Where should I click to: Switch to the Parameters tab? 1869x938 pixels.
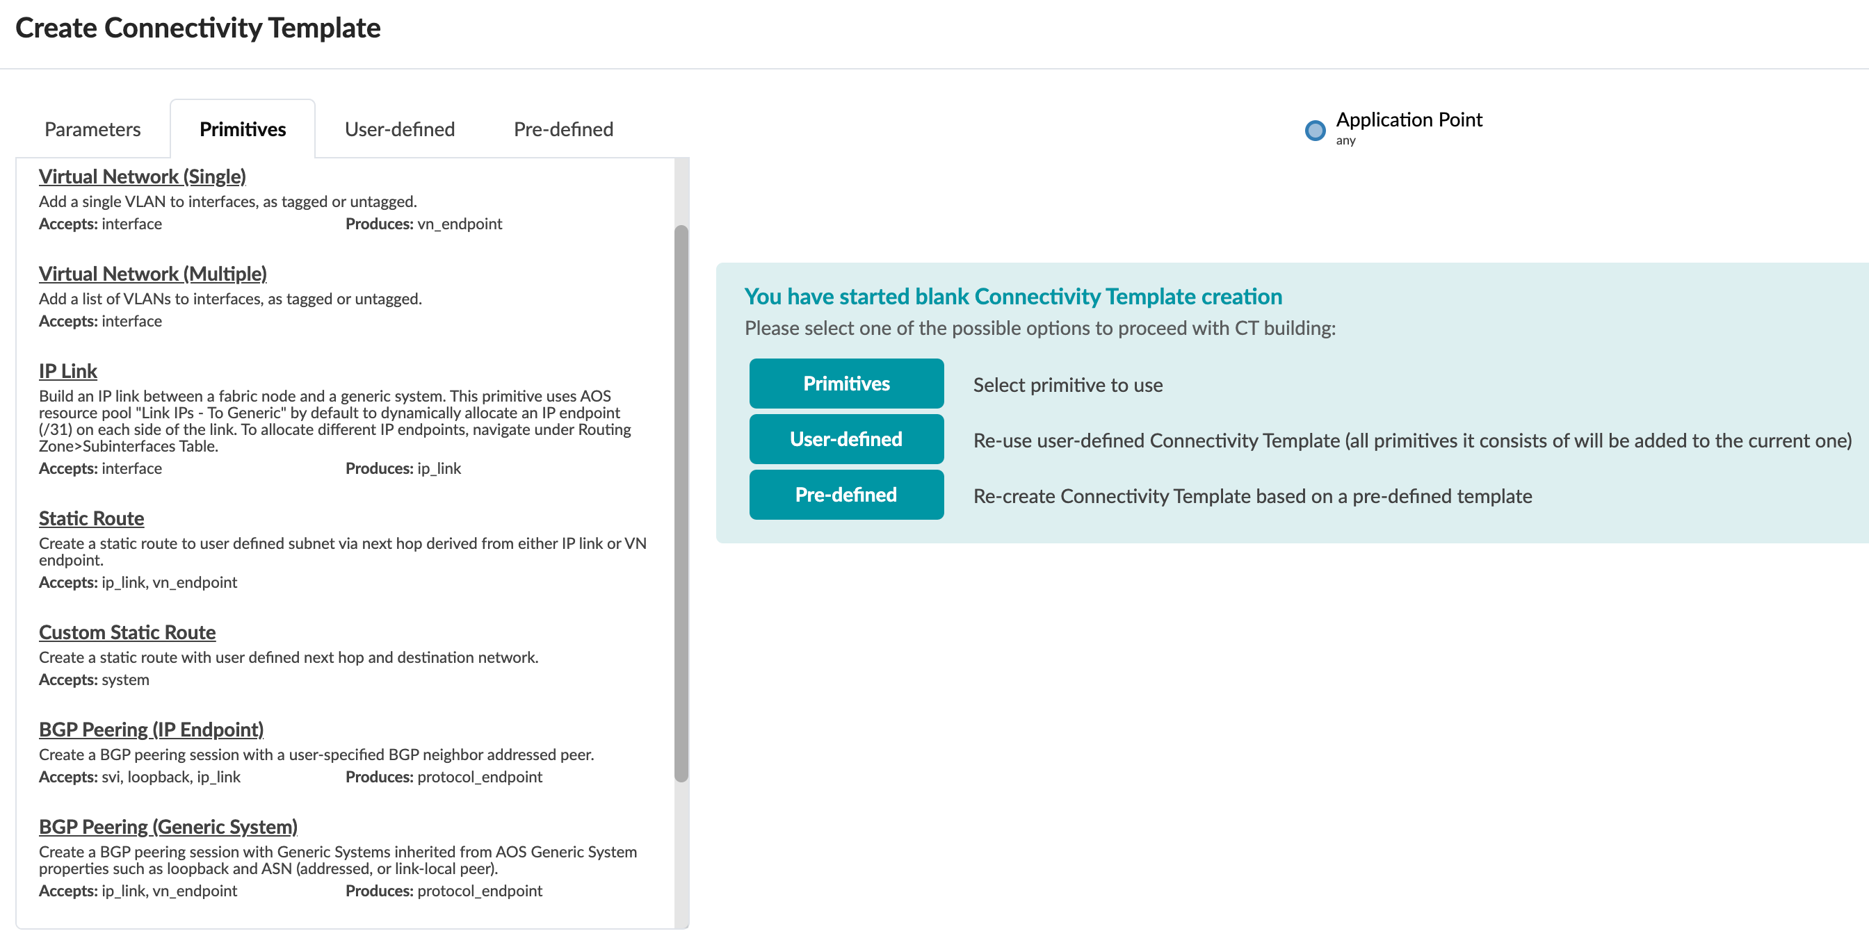[x=92, y=129]
